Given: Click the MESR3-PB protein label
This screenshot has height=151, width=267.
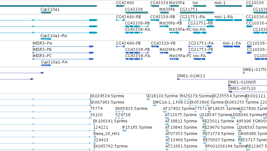Looking at the screenshot, I should 42,50.
